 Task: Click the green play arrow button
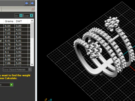11,85
